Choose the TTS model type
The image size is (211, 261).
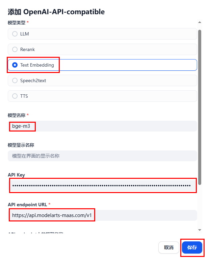click(102, 96)
